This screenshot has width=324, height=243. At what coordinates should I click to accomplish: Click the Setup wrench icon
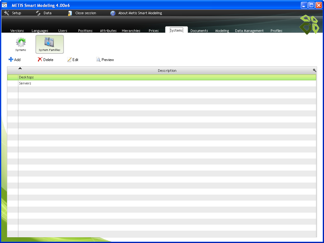click(7, 13)
